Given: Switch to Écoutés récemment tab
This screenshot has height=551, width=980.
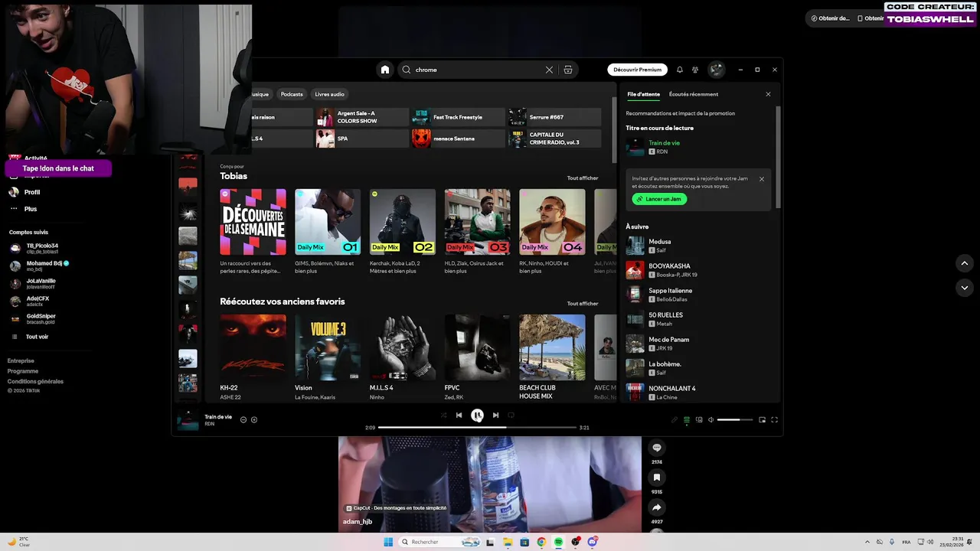Looking at the screenshot, I should 694,94.
